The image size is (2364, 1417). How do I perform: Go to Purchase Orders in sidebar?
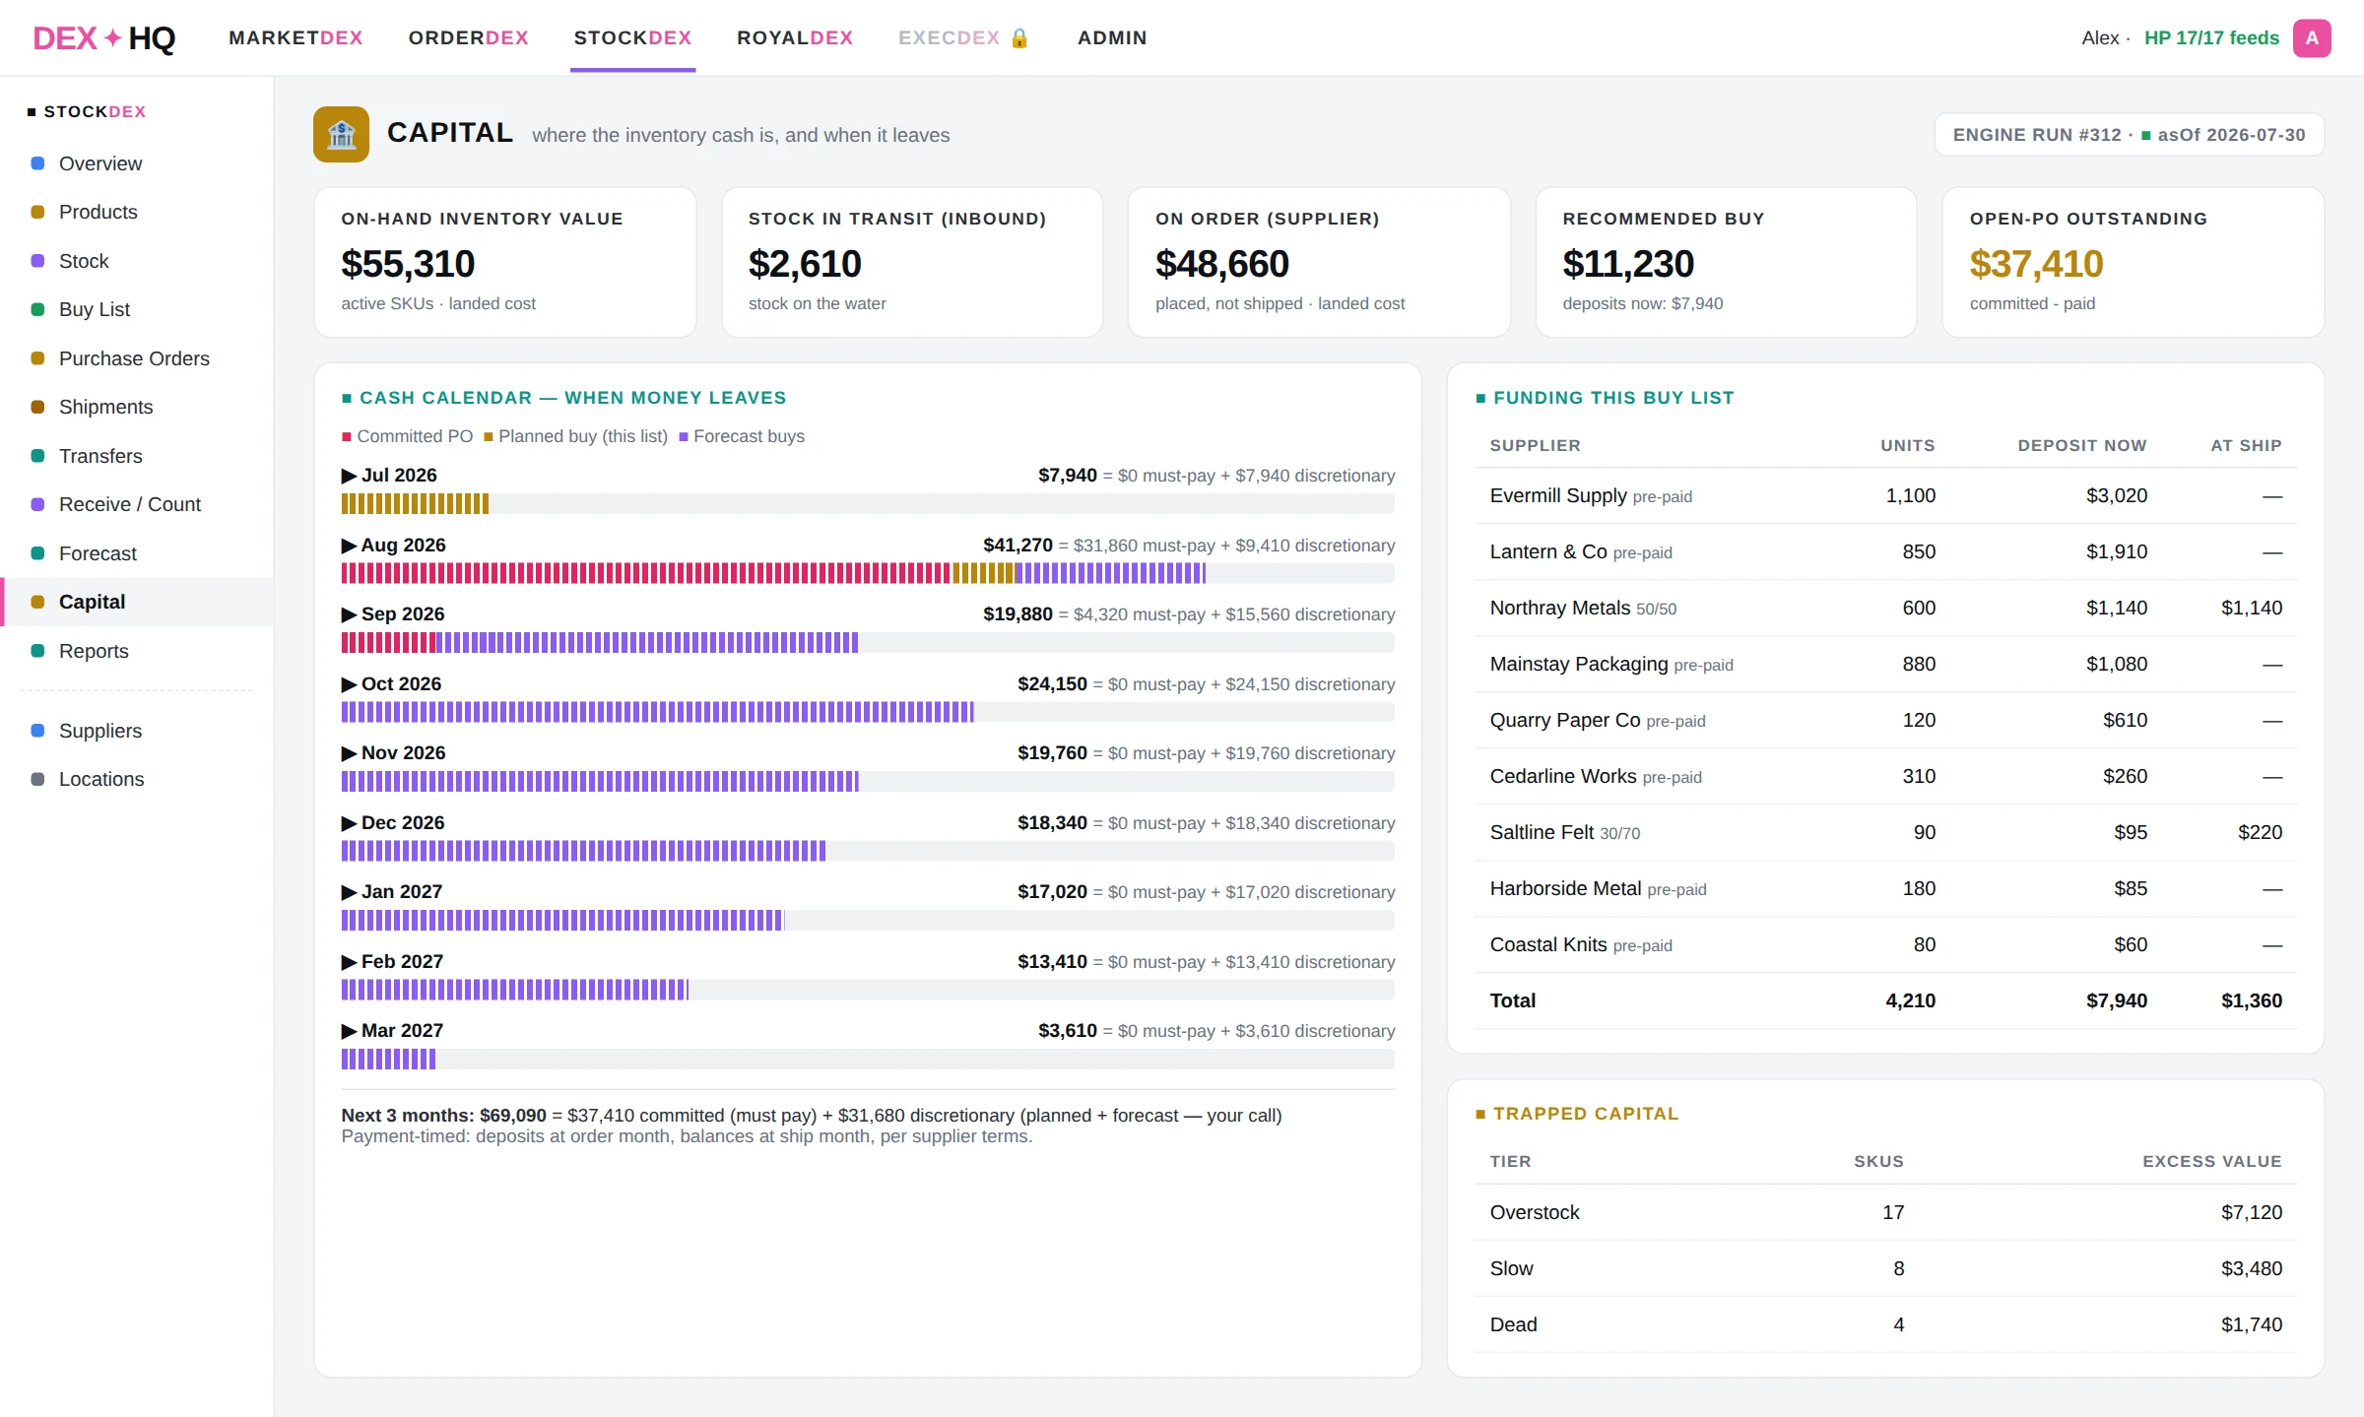[x=137, y=358]
